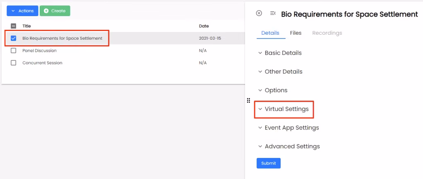Select the Panel Discussion row title
The width and height of the screenshot is (423, 179).
pos(39,50)
